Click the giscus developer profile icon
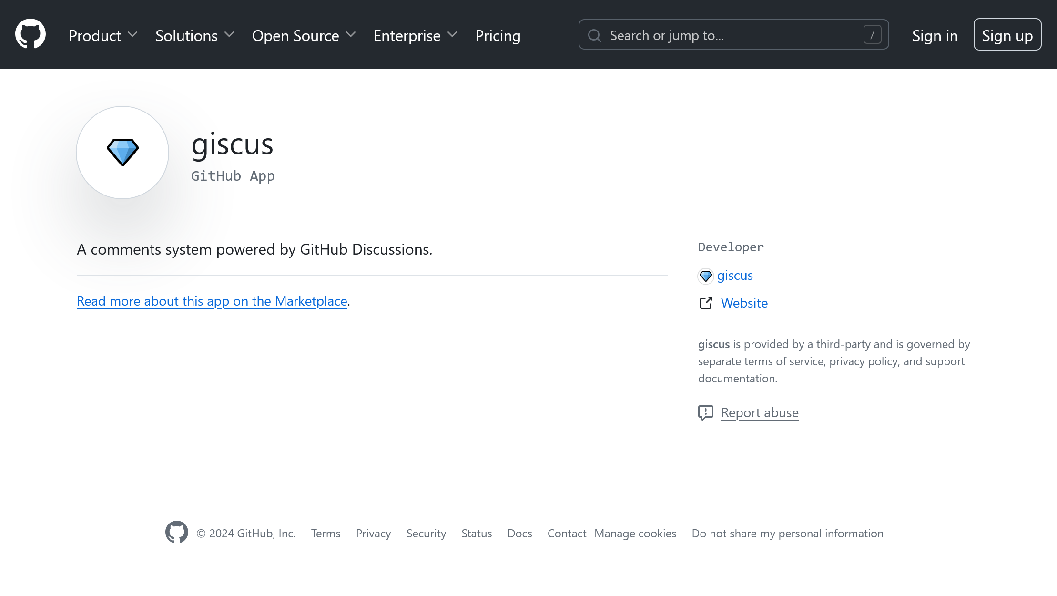This screenshot has height=596, width=1057. click(x=705, y=275)
